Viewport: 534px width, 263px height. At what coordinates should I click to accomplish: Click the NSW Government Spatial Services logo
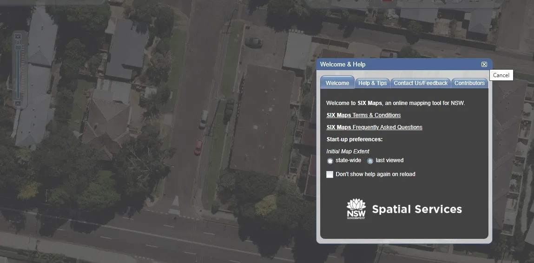click(x=404, y=209)
